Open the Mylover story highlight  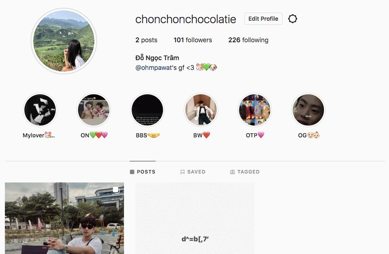(40, 110)
